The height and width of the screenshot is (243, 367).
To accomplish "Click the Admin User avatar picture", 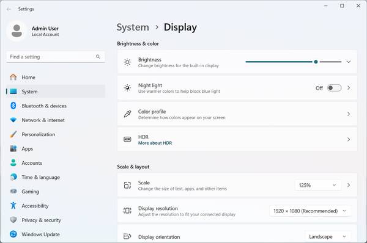I will pos(17,31).
